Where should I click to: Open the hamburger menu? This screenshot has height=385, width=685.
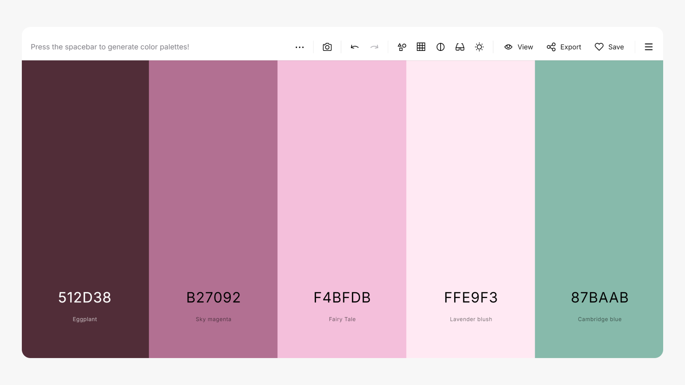649,47
